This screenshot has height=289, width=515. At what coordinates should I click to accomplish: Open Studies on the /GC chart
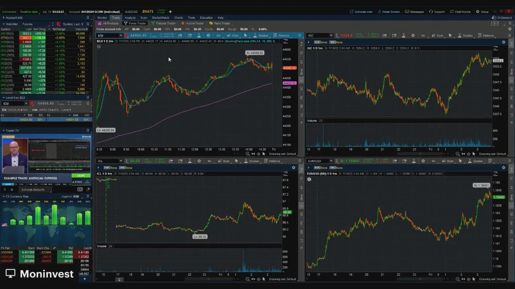point(465,35)
